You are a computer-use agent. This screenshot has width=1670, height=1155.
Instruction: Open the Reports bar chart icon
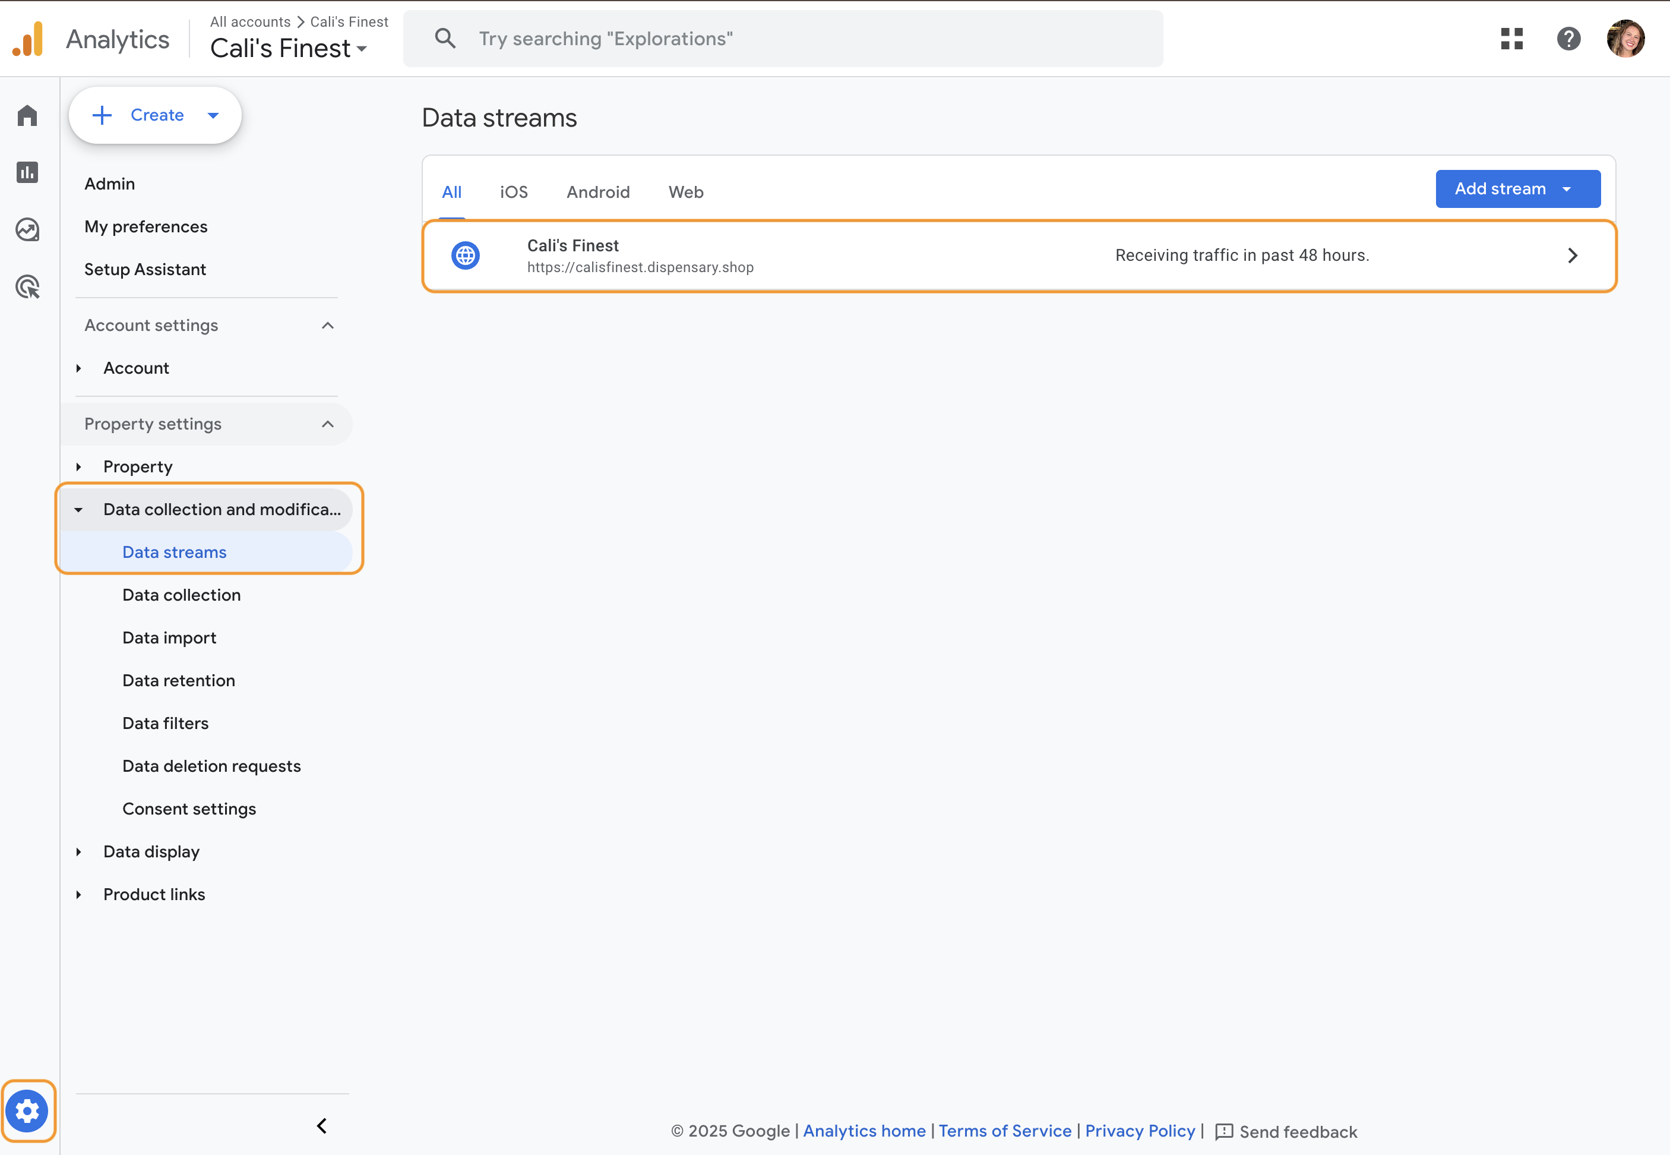27,172
